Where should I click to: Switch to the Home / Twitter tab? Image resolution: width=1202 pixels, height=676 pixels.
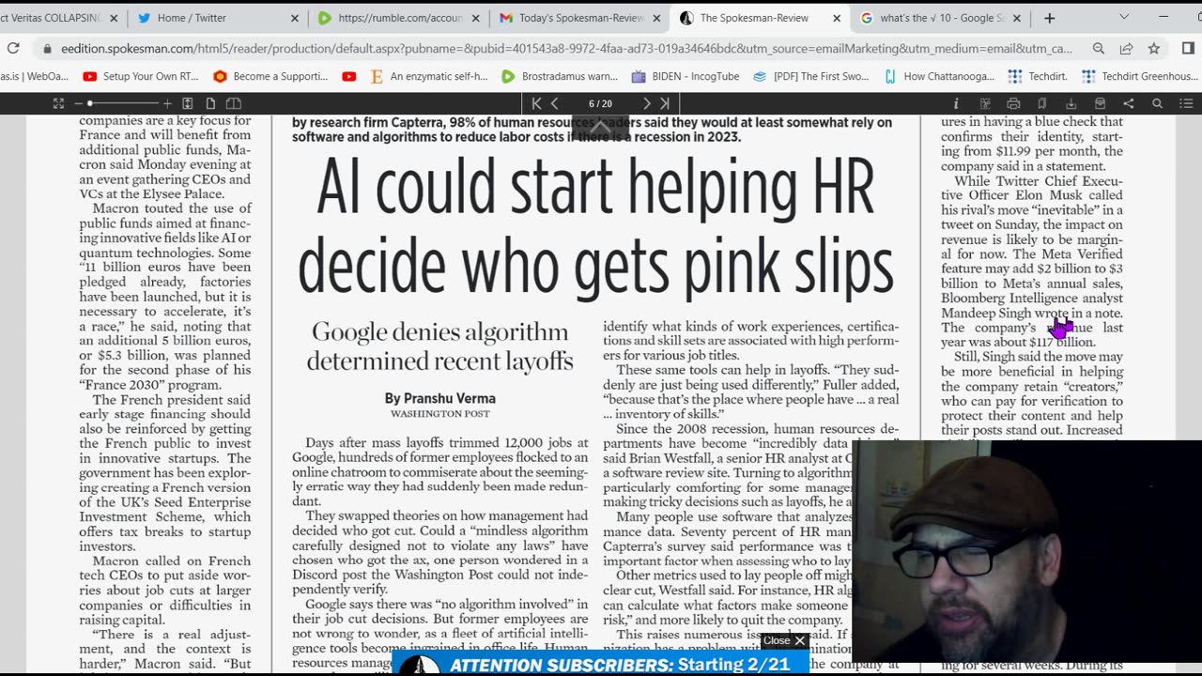pyautogui.click(x=218, y=18)
